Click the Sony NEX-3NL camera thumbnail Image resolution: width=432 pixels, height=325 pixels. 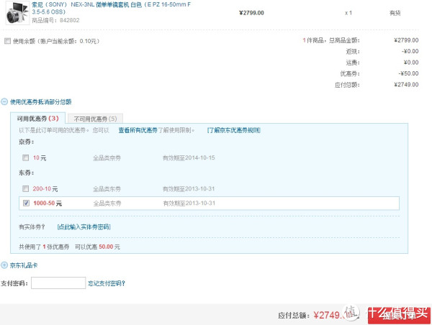coord(17,13)
